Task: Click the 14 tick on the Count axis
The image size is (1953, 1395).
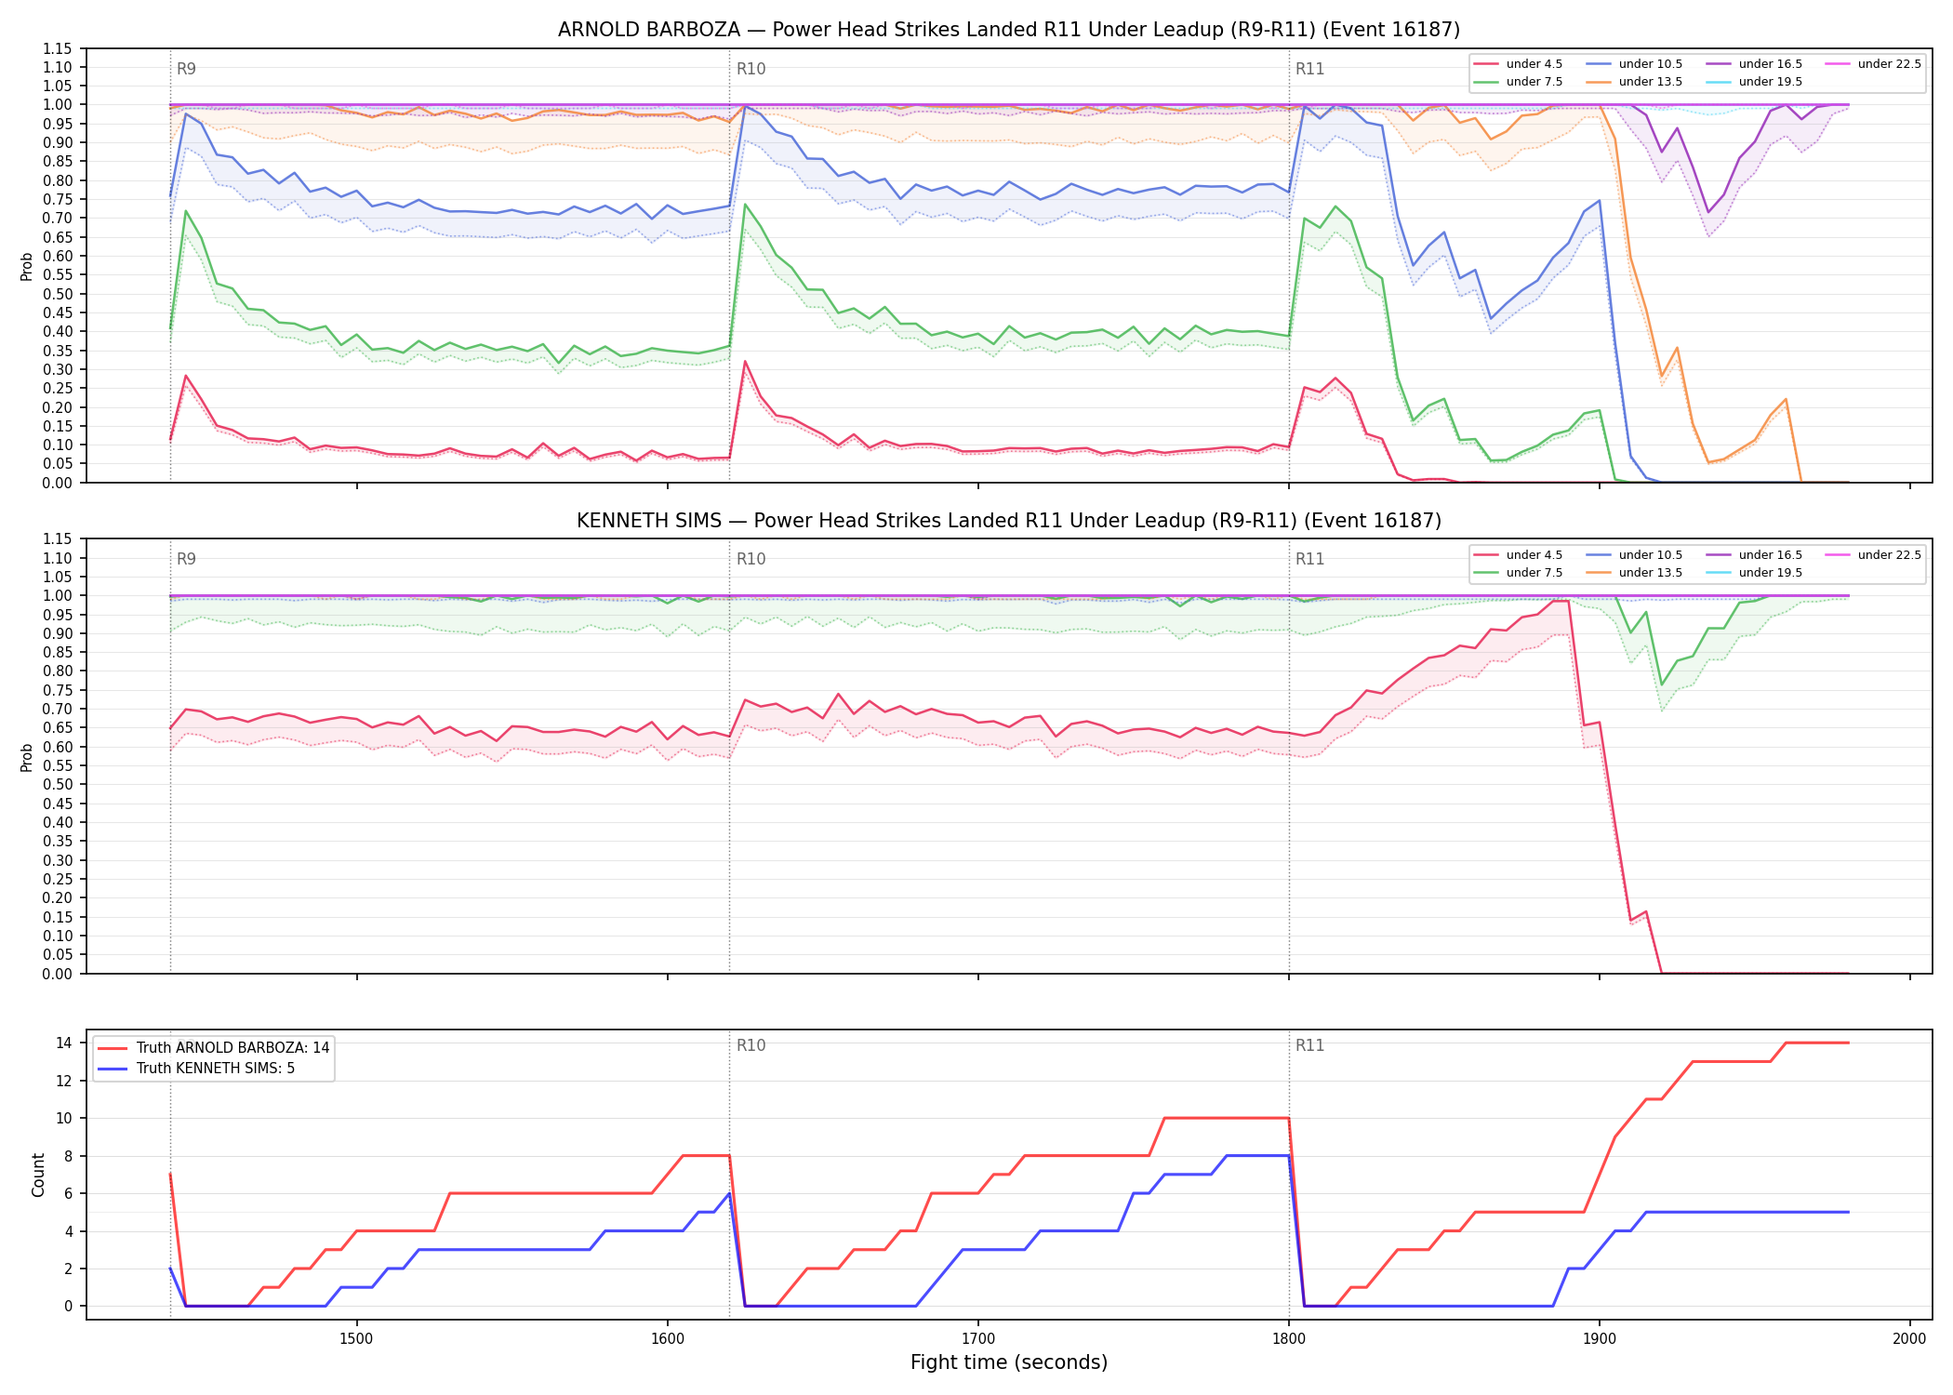Action: click(x=64, y=1043)
